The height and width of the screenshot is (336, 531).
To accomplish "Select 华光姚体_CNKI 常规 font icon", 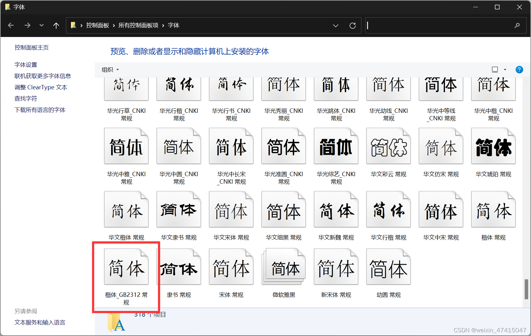I will (336, 88).
